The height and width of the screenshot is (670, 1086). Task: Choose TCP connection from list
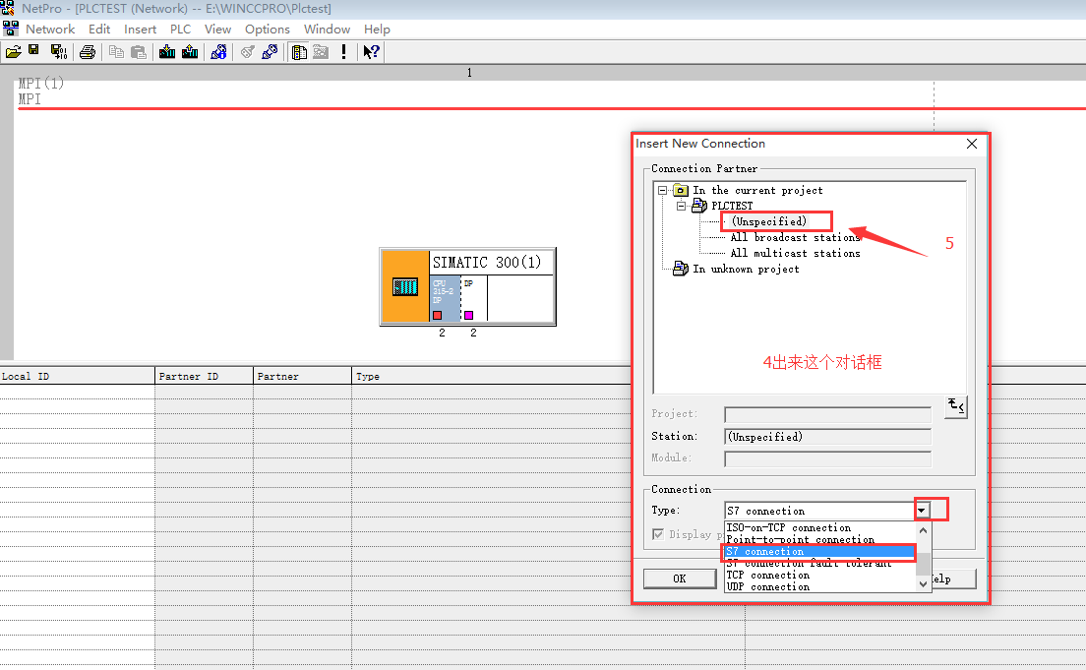(767, 576)
